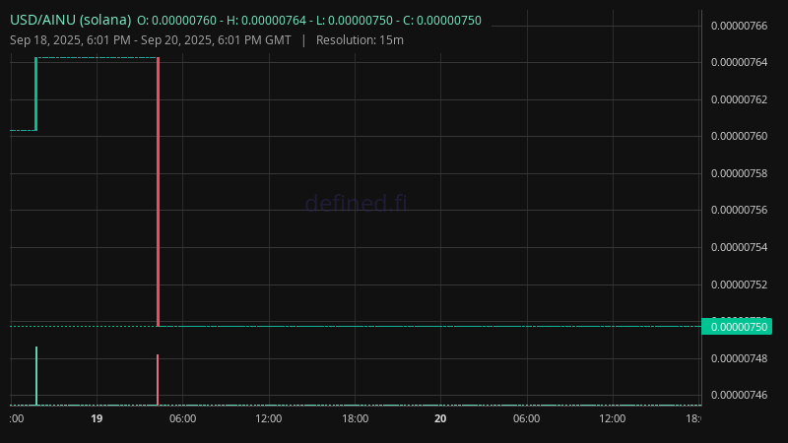Click the 0.00000766 price axis label
This screenshot has width=788, height=443.
[740, 26]
